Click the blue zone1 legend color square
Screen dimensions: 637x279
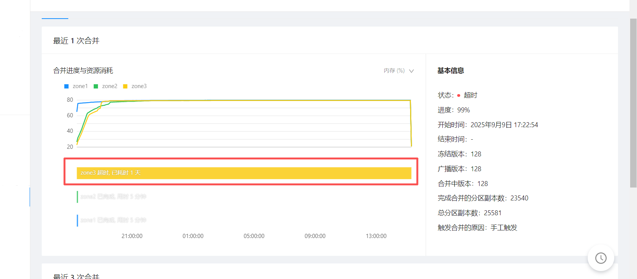coord(66,86)
